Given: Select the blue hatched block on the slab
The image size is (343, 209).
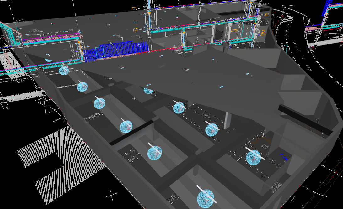Looking at the screenshot, I should (x=122, y=50).
